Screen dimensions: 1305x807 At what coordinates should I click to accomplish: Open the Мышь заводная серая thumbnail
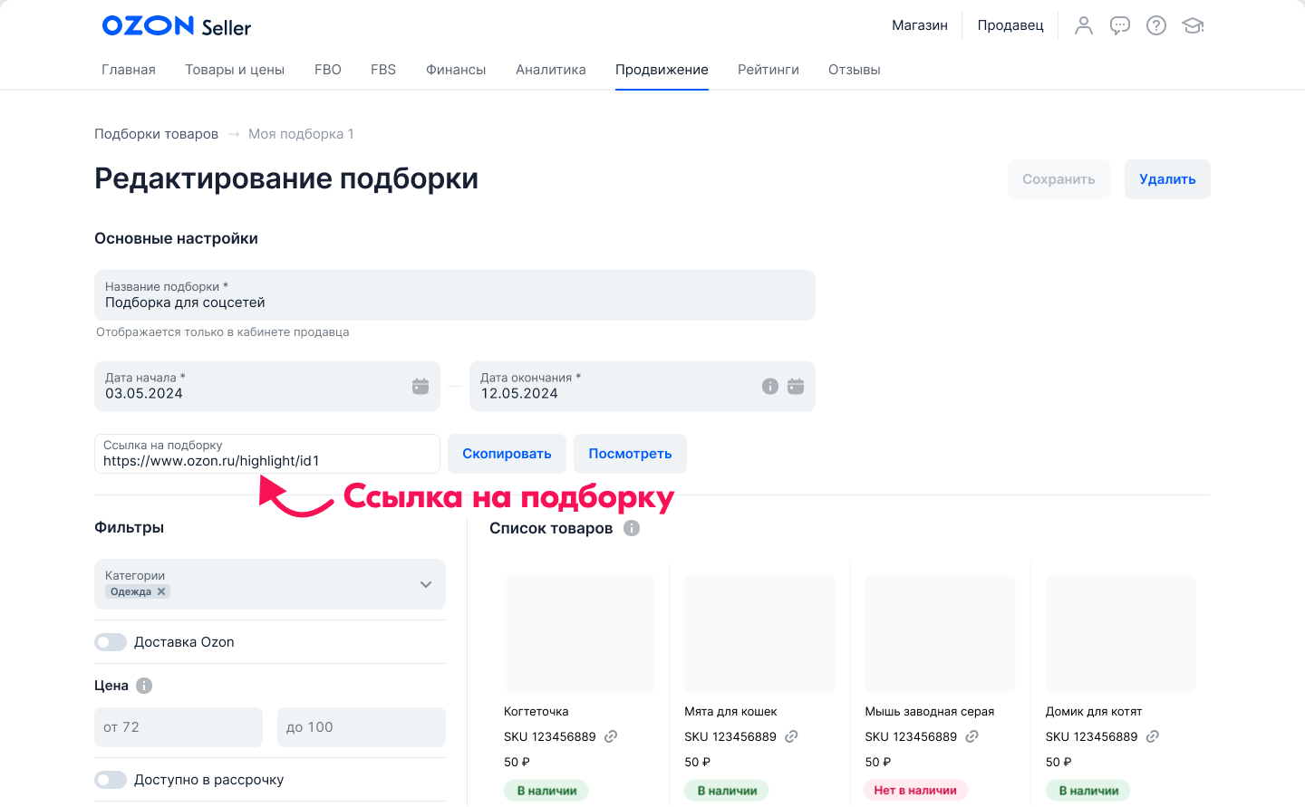(940, 634)
